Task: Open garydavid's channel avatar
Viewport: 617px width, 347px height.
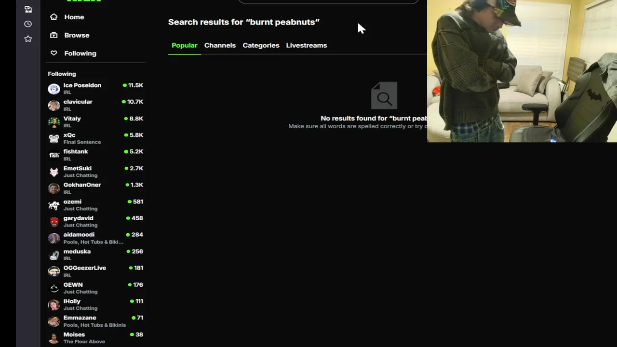Action: point(54,222)
